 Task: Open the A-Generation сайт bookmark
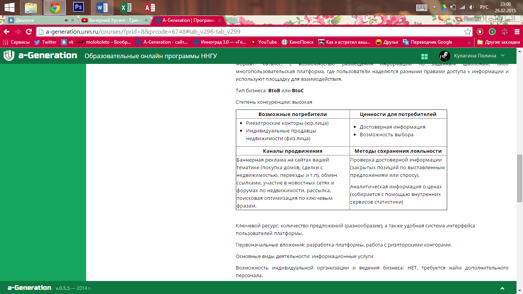[162, 42]
